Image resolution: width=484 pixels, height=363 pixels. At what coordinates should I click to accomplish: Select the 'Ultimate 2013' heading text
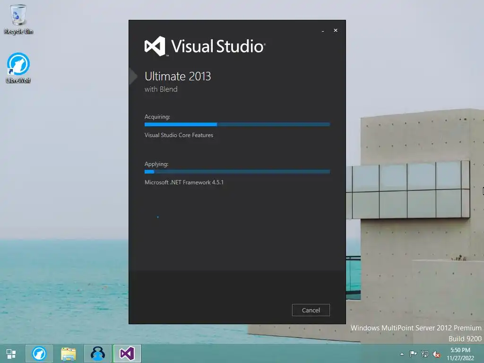click(x=178, y=76)
